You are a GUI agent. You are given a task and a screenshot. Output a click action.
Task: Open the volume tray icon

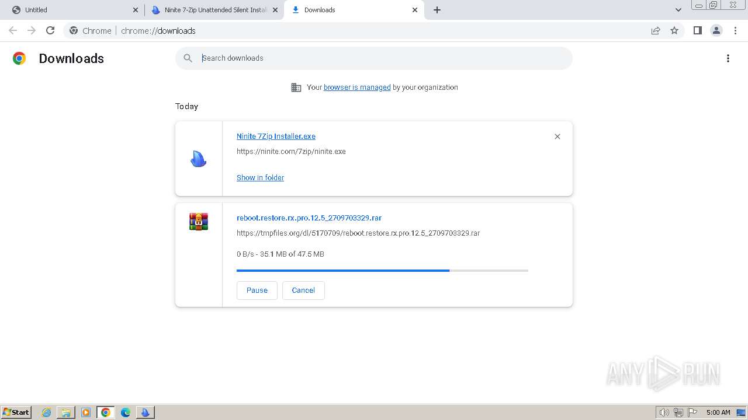pos(664,412)
